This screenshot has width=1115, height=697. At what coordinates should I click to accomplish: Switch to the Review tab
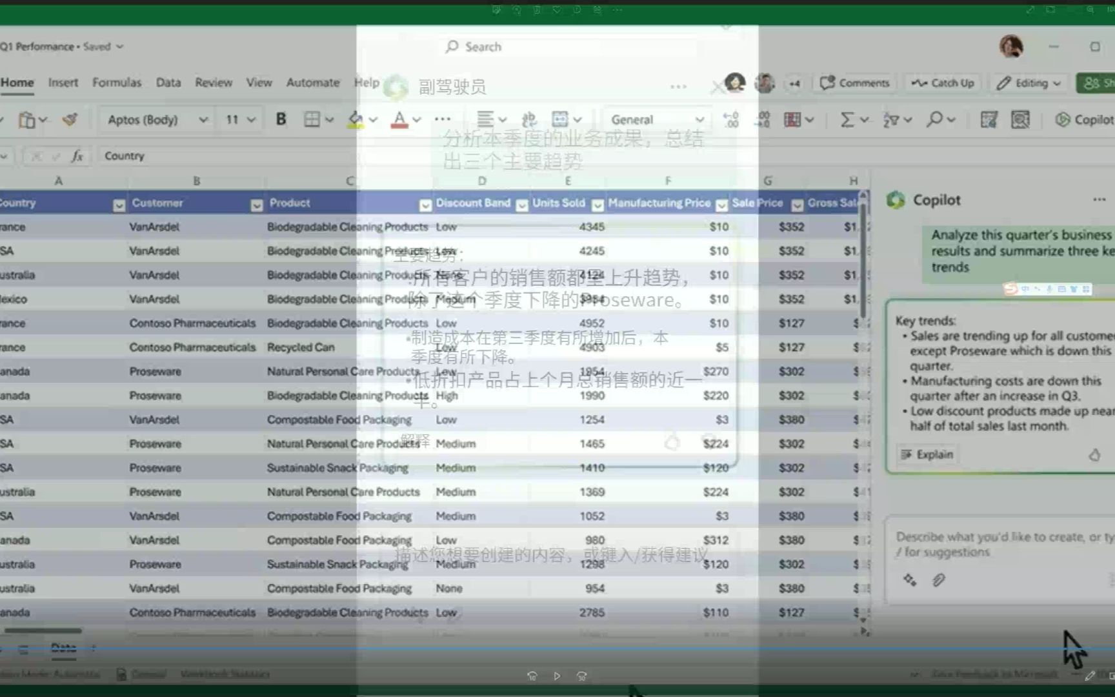214,83
